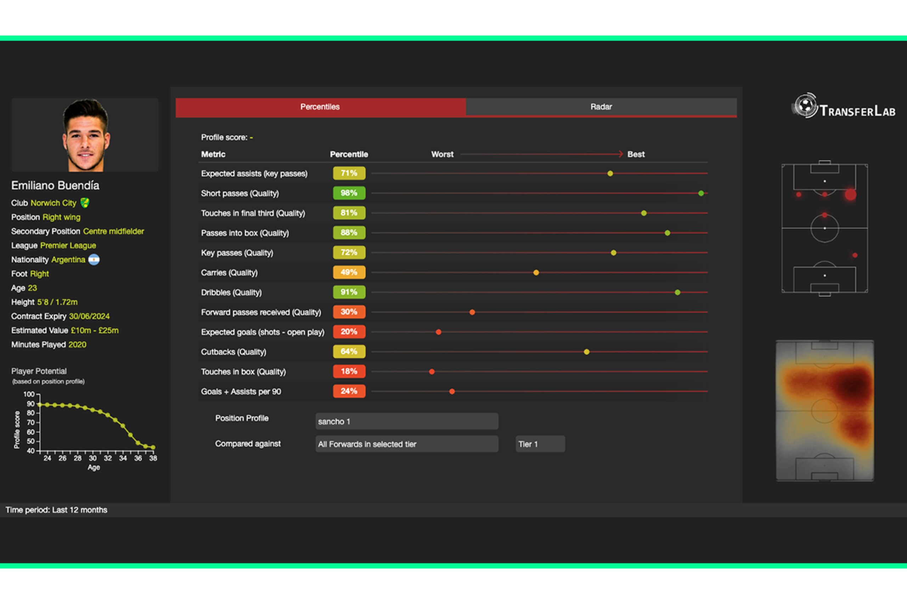Click the Height 5'8 / 1.72m value

click(57, 303)
